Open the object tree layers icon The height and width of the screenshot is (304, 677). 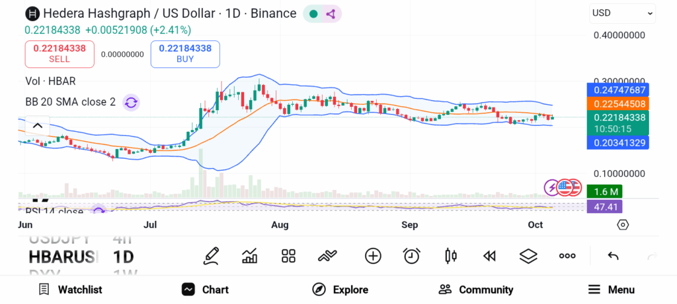[528, 256]
